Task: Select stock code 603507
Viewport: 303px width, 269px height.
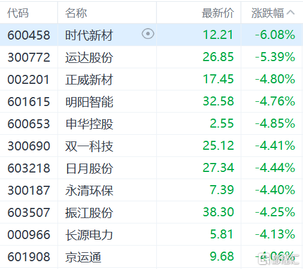Action: pos(29,213)
